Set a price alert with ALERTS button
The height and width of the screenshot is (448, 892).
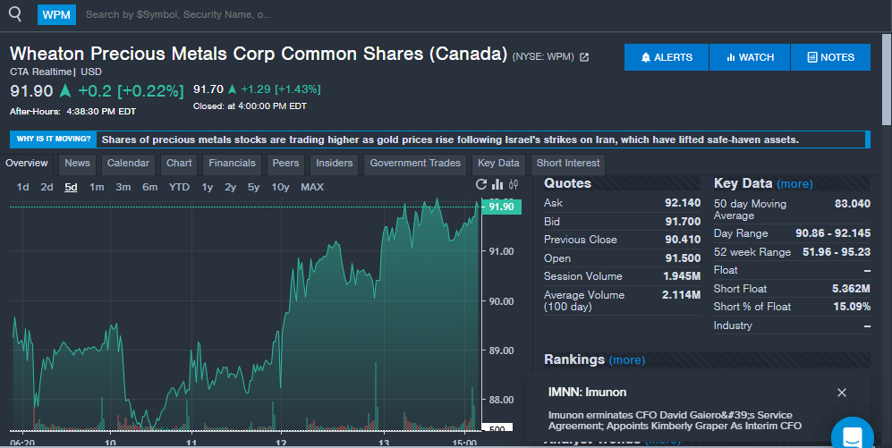tap(667, 57)
